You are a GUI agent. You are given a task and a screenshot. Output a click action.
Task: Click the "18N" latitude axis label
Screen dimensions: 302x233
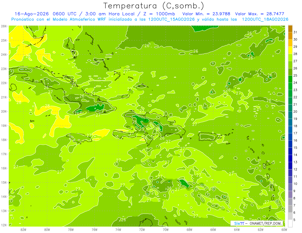click(4, 140)
